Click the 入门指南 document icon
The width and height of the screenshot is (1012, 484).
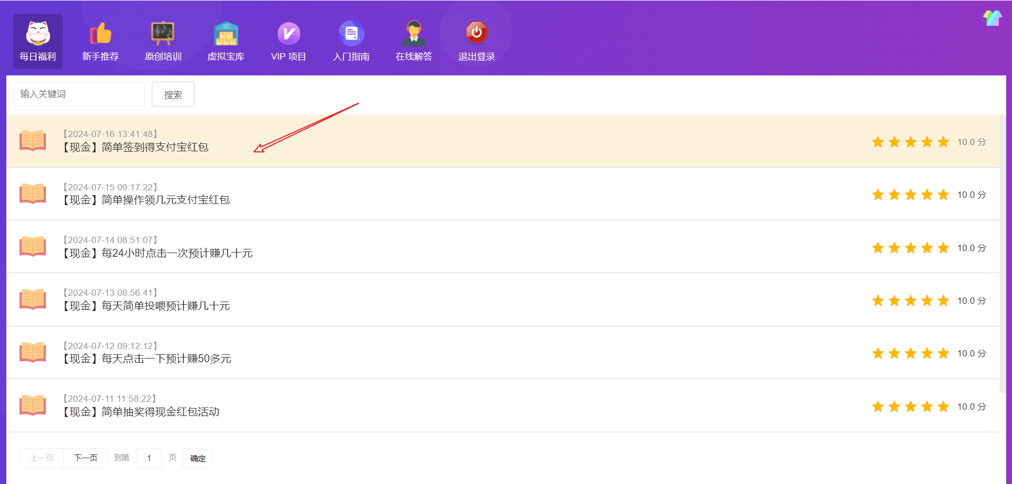point(351,34)
